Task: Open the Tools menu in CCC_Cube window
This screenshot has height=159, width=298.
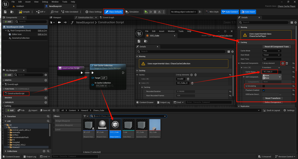Action: [x=181, y=31]
